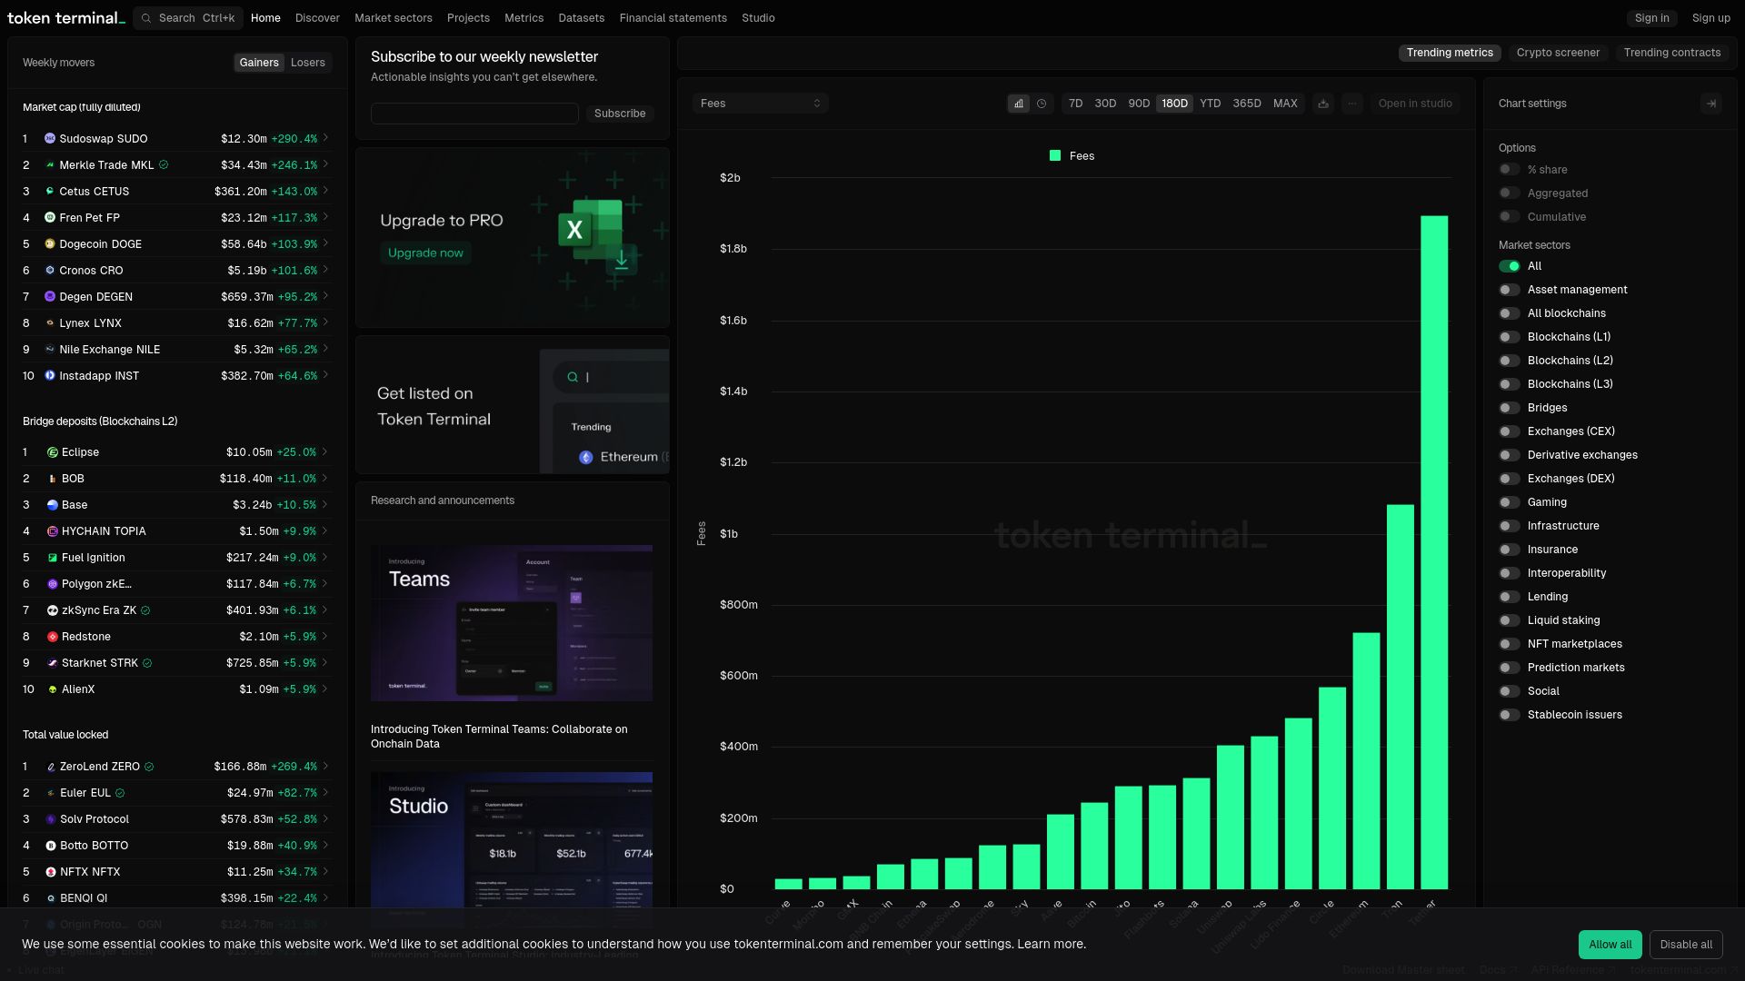The image size is (1745, 981).
Task: Click the AlienX project icon
Action: [53, 689]
